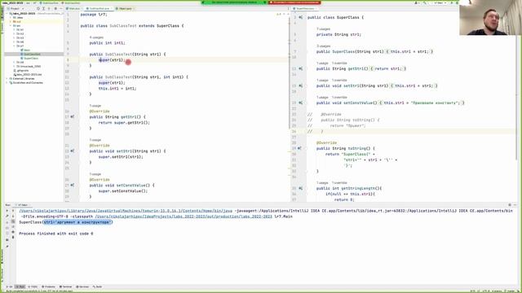Click the down-arrow icon beside the console output
The image size is (522, 293).
(13, 216)
